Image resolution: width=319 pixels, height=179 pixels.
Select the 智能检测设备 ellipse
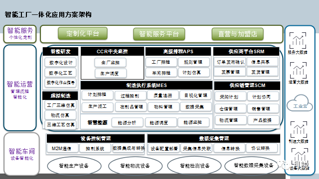194,166
